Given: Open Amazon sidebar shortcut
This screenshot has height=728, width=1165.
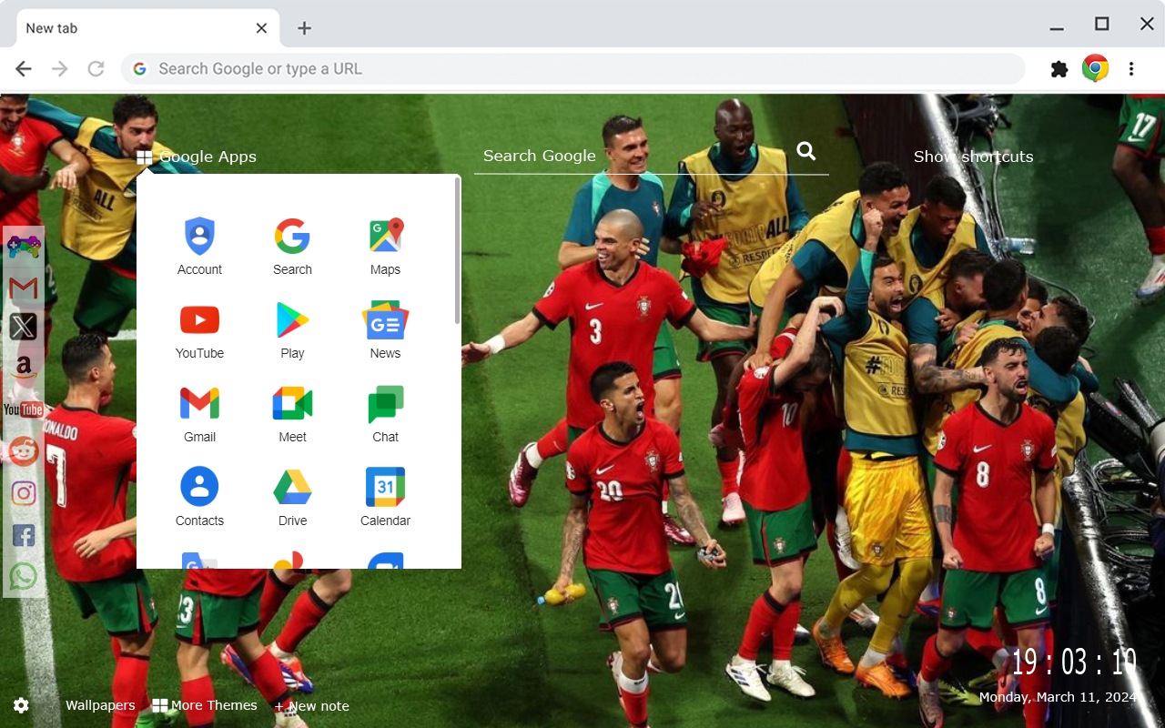Looking at the screenshot, I should click(x=24, y=368).
